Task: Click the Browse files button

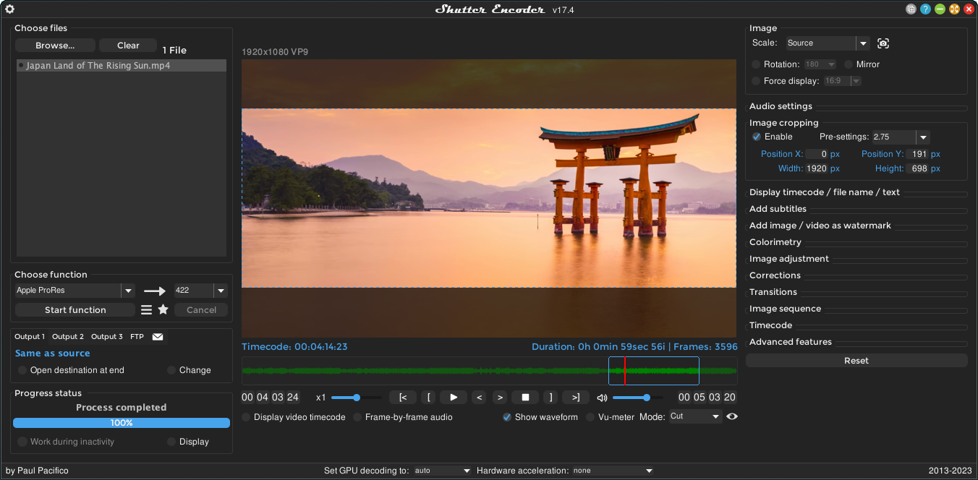Action: (54, 45)
